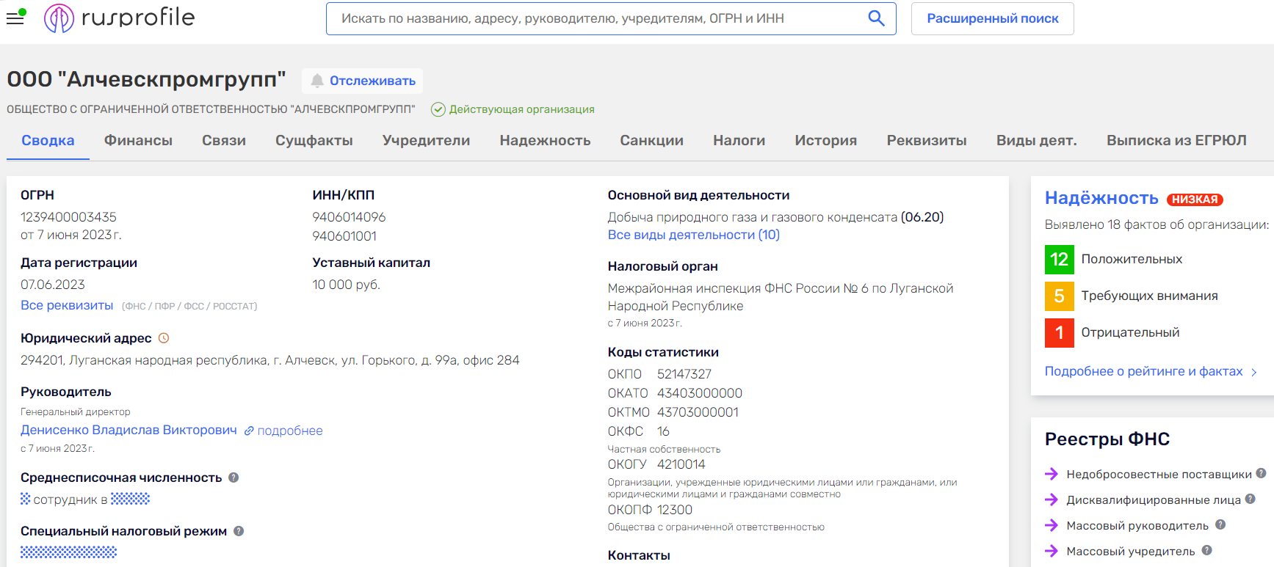Expand chevron after Подробнее о рейтинге и фактах
Screen dimensions: 1274x567
pos(1254,372)
